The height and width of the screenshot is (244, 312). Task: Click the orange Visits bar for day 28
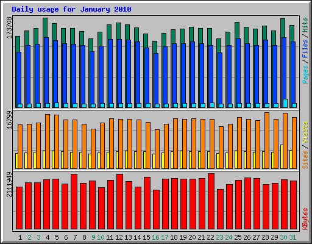coord(267,140)
